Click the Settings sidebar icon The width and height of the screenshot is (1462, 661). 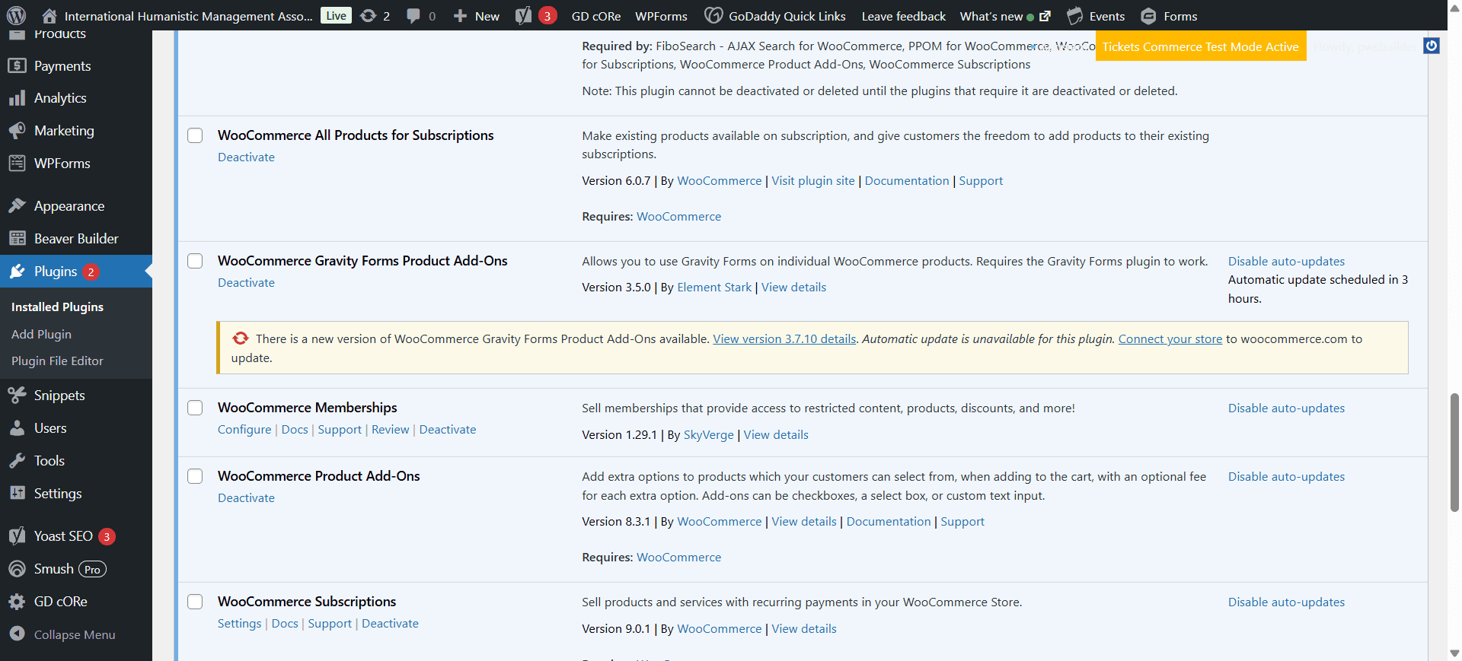[x=17, y=494]
